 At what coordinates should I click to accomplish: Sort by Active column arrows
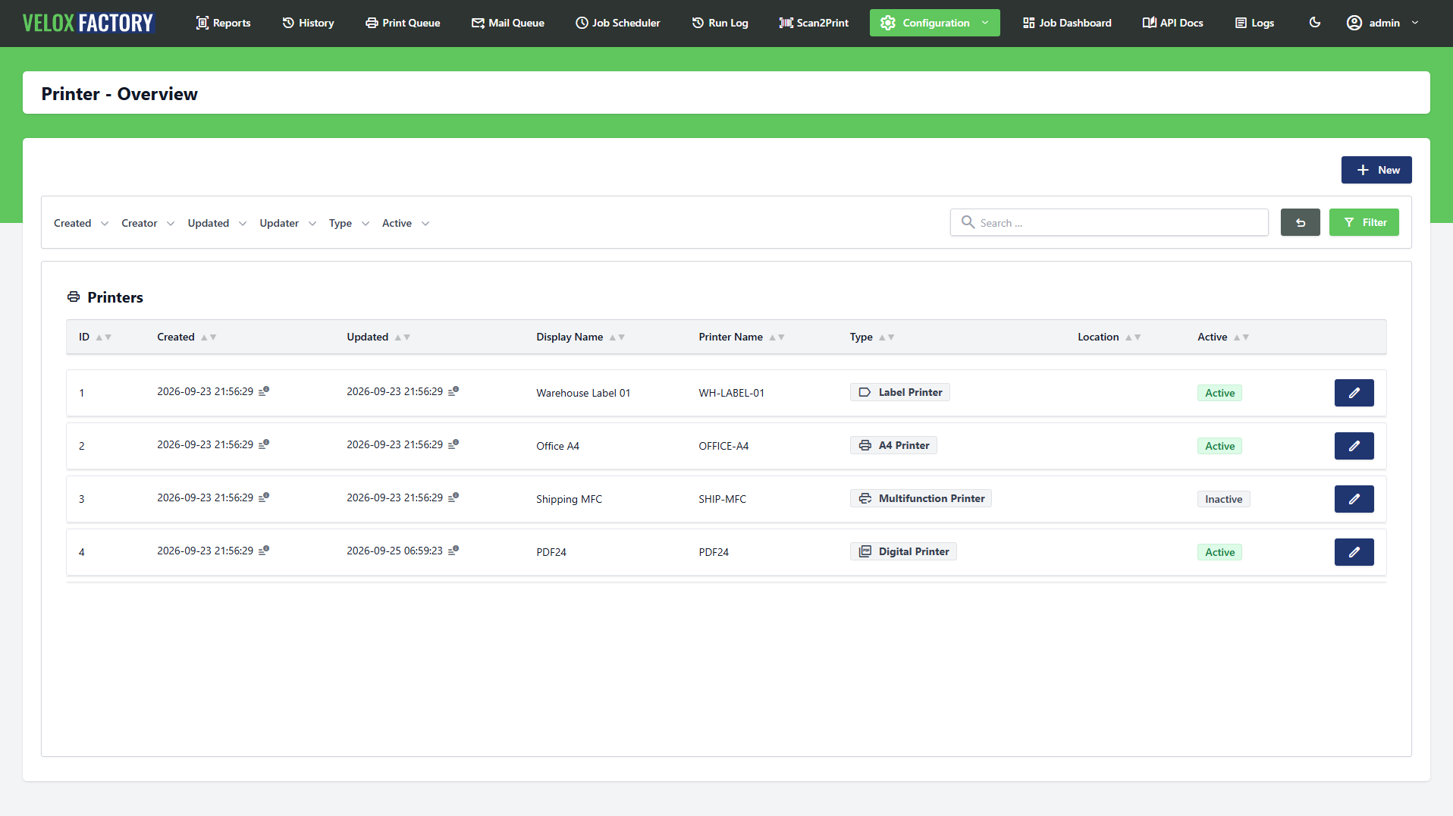tap(1241, 337)
